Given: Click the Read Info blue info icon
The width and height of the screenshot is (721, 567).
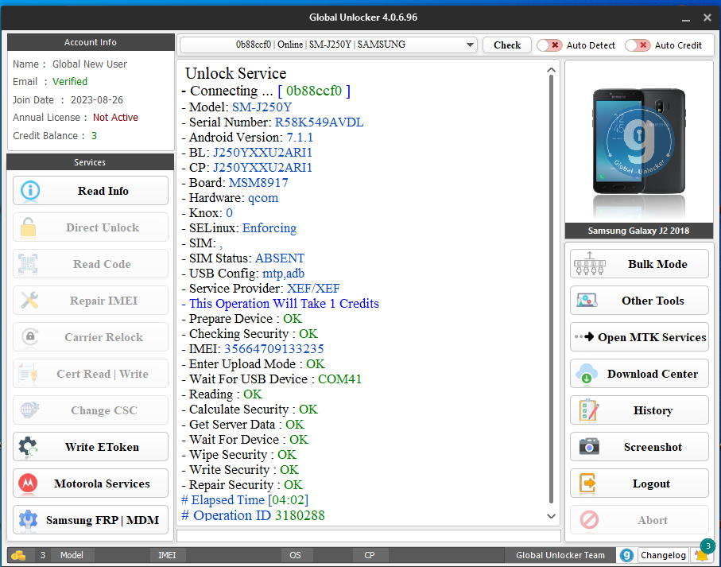Looking at the screenshot, I should (30, 190).
